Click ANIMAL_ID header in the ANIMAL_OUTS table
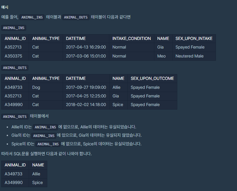This screenshot has width=237, height=191. coord(15,79)
